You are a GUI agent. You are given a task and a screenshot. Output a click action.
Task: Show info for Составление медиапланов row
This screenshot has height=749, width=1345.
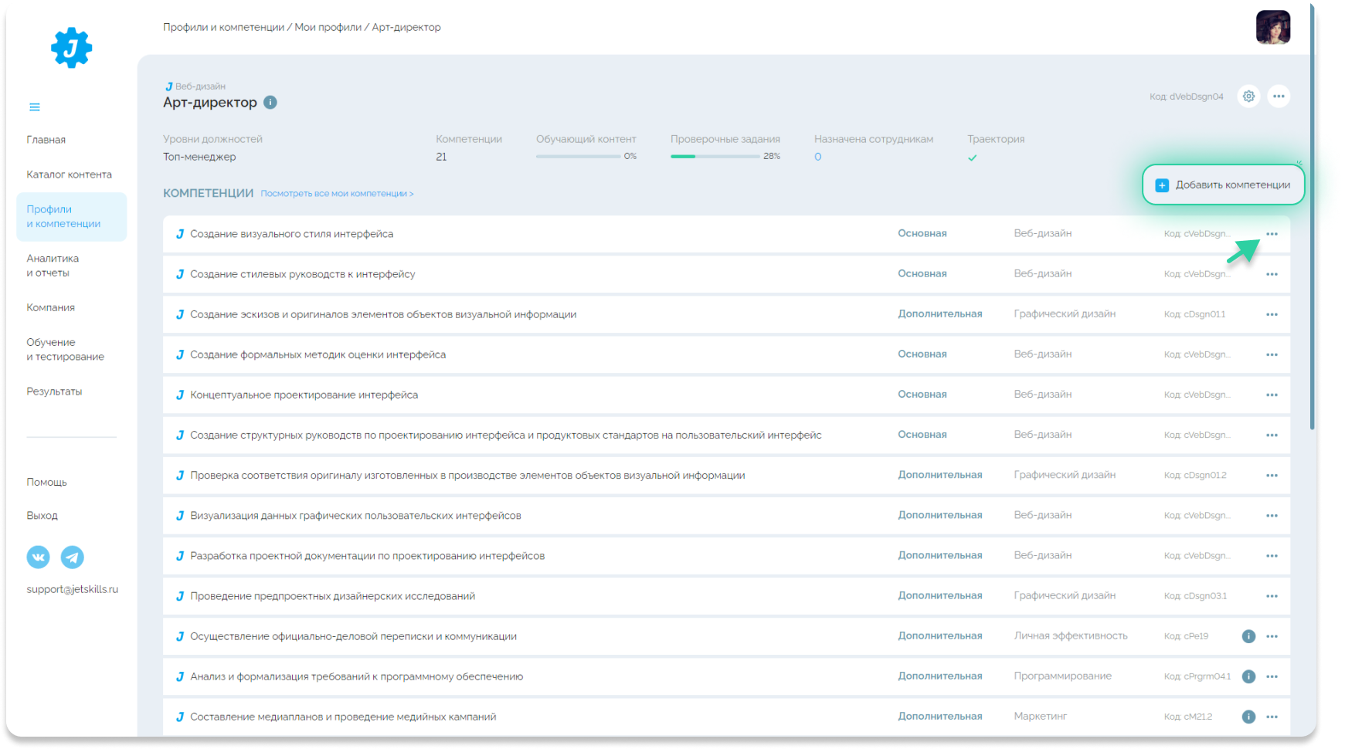pyautogui.click(x=1248, y=717)
